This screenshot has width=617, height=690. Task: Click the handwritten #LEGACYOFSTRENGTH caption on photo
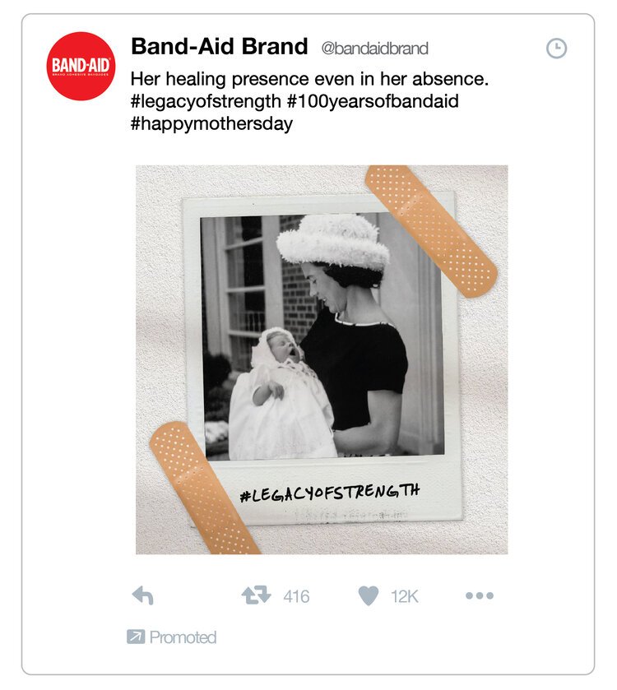coord(330,493)
